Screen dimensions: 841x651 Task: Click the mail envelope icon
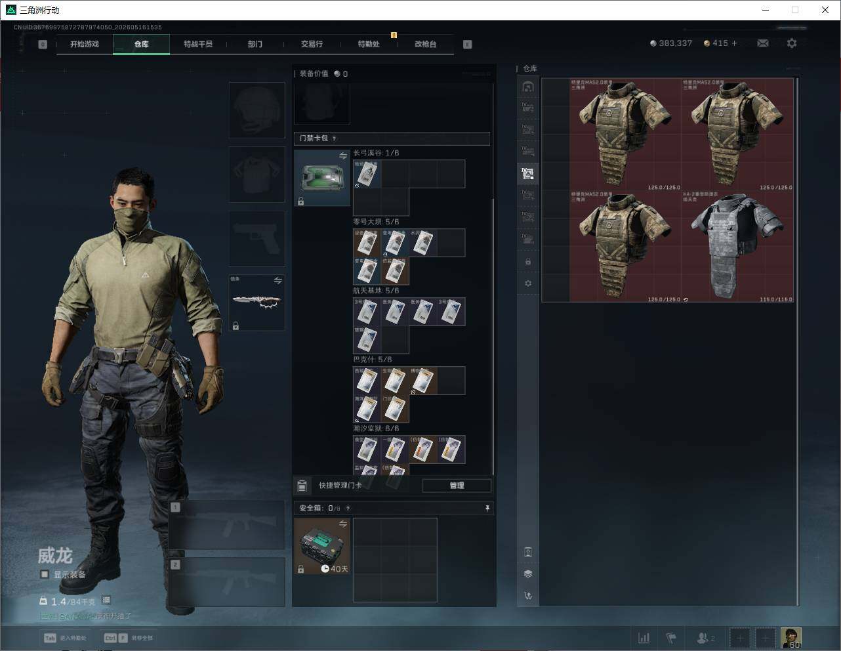(x=762, y=43)
